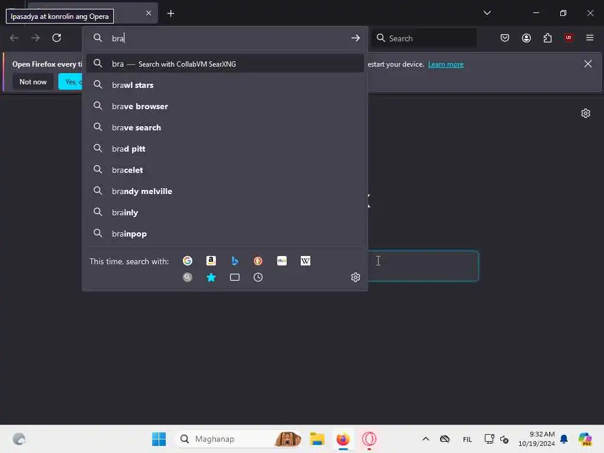This screenshot has width=604, height=453.
Task: Open the widgets icon on taskbar left
Action: click(19, 439)
